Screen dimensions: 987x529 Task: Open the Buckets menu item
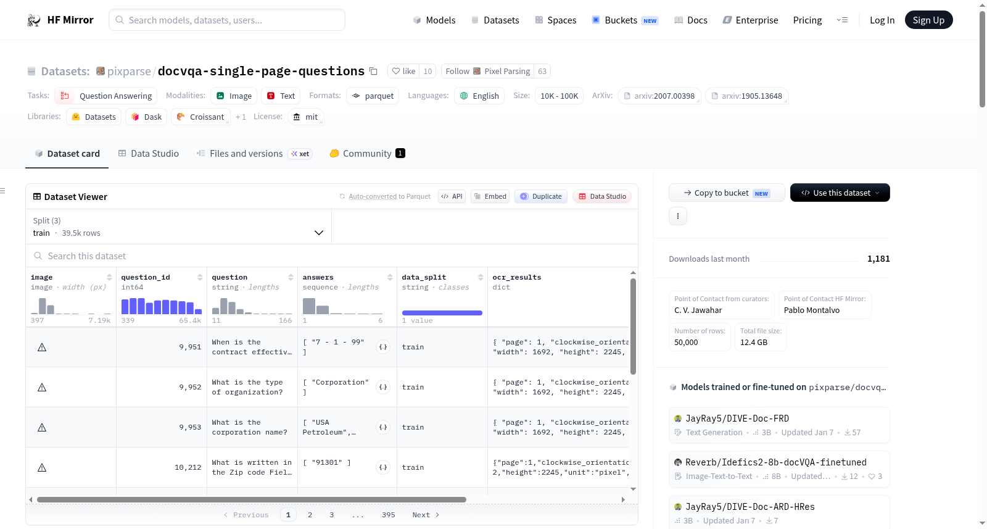[625, 20]
